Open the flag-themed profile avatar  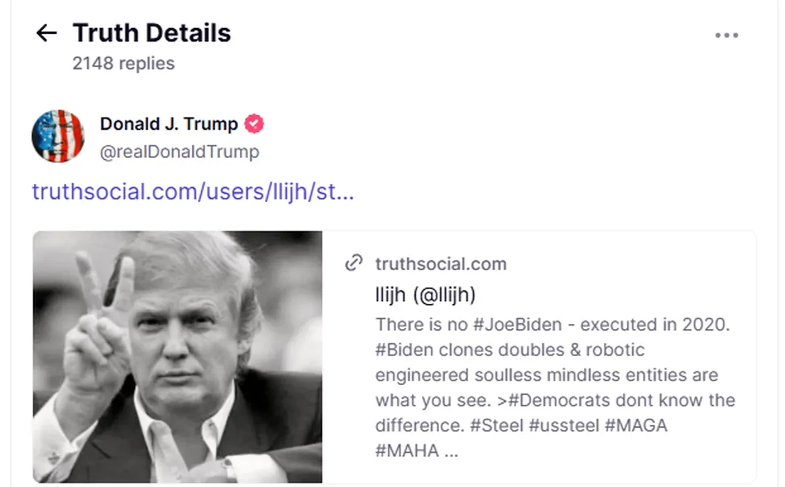pos(58,136)
